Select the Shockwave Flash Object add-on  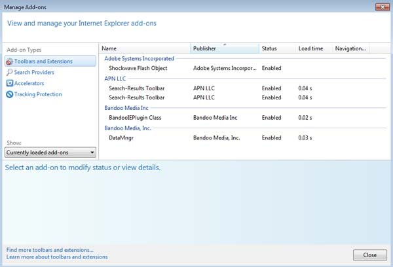(x=138, y=68)
